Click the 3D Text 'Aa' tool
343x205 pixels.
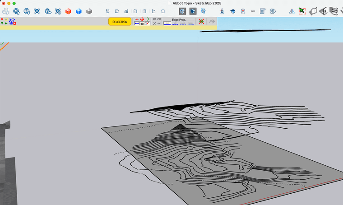tap(253, 11)
